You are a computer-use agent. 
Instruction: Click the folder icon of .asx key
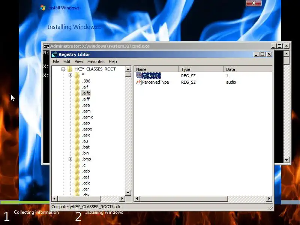click(x=77, y=135)
